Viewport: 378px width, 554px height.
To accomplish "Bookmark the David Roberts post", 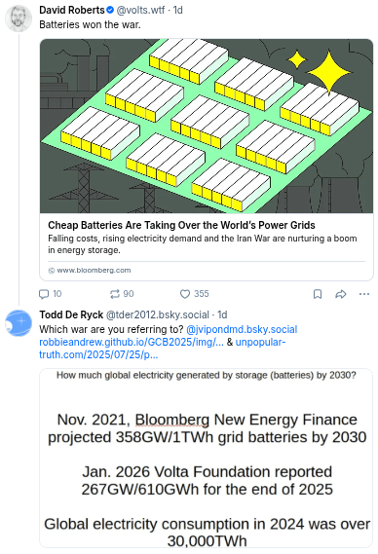I will point(318,294).
